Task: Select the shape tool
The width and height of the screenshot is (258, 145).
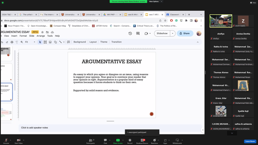Action: [56, 42]
